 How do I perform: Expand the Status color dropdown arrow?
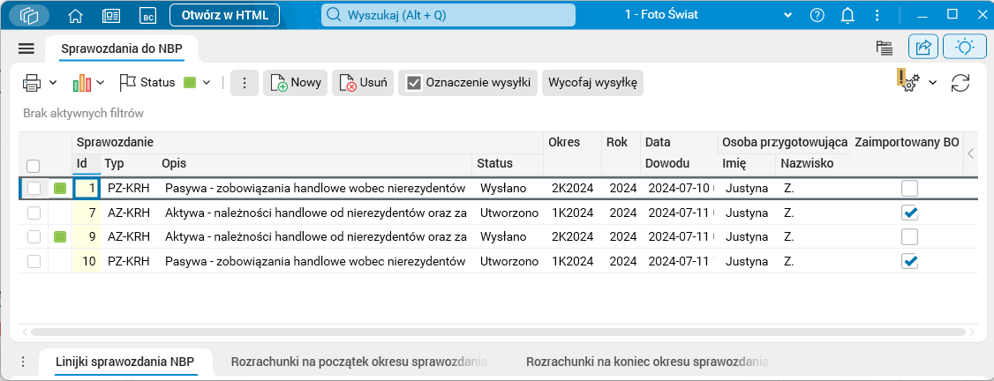tap(206, 83)
